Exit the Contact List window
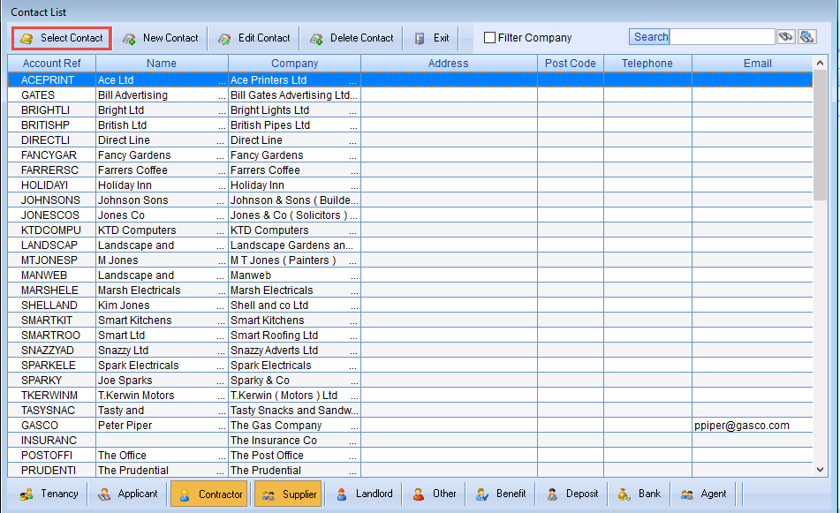This screenshot has height=513, width=840. tap(432, 38)
